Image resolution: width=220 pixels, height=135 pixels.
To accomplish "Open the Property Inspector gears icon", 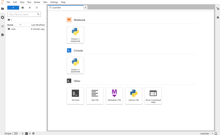I will coord(218,9).
